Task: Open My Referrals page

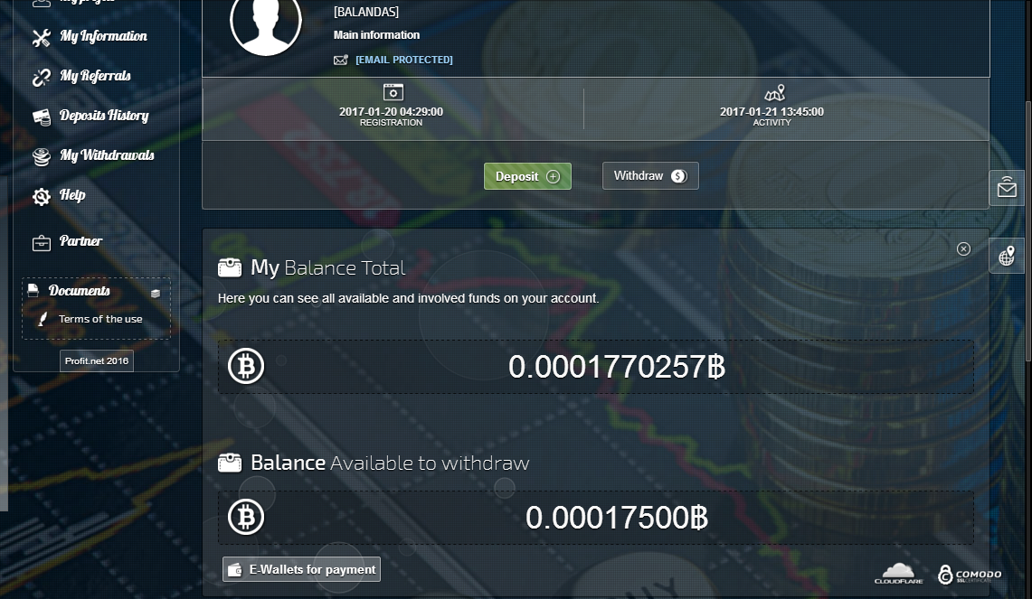Action: pos(94,77)
